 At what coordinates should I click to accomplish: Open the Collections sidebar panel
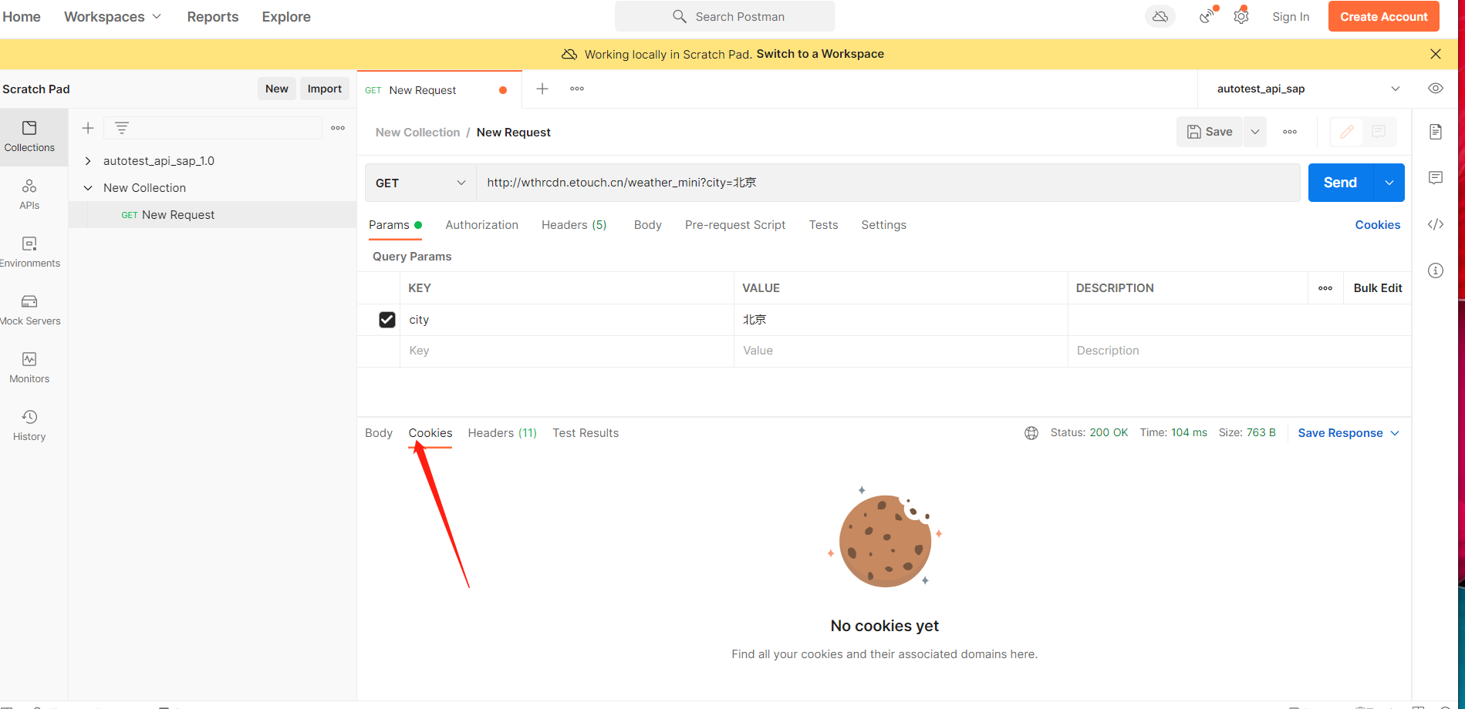pyautogui.click(x=29, y=136)
